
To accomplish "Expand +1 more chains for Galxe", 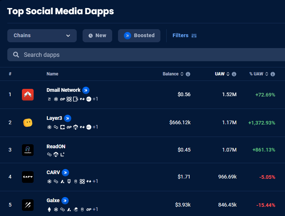I will click(x=95, y=209).
